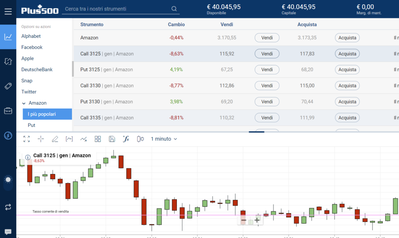Toggle light/dark theme switch
The height and width of the screenshot is (238, 399).
(x=8, y=183)
